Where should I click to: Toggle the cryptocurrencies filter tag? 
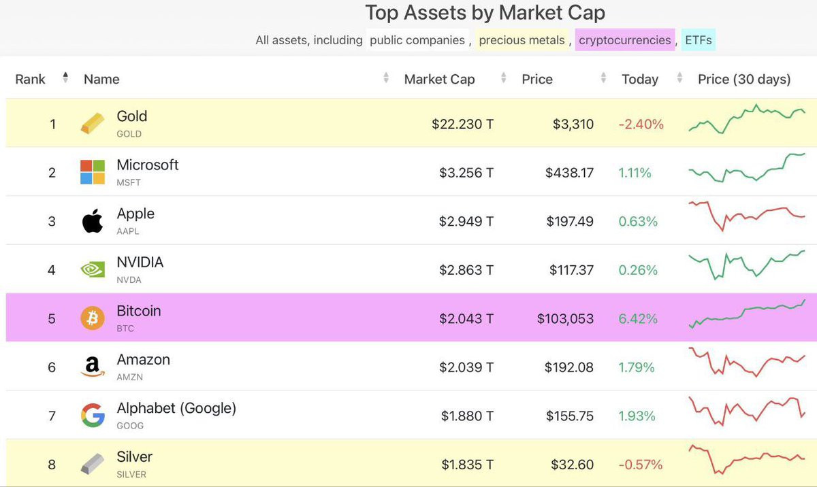(x=624, y=40)
